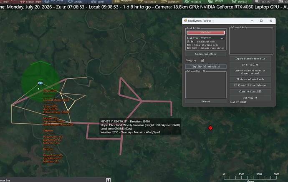Click Attach selected units to closest network

[x=250, y=72]
